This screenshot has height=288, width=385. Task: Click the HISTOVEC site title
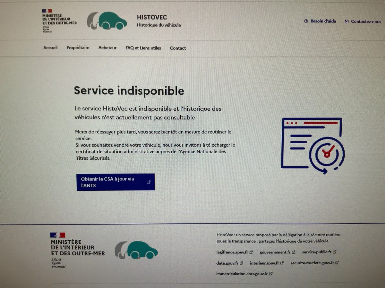coord(152,18)
